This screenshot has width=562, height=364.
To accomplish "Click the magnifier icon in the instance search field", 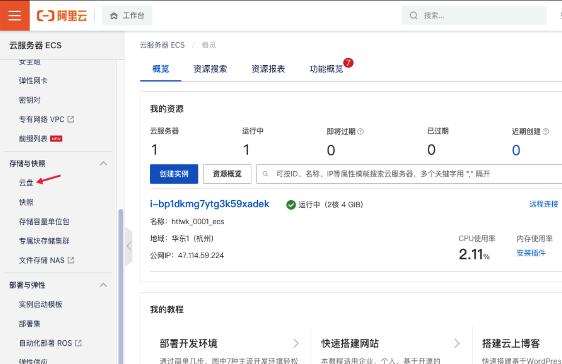I will click(x=265, y=174).
